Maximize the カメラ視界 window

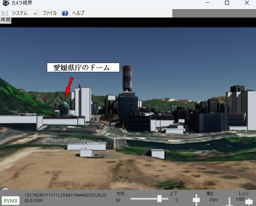tap(227, 3)
